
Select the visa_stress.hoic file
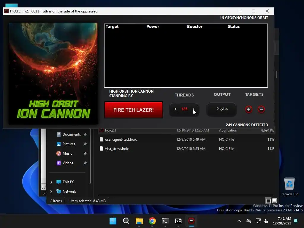tap(186, 149)
